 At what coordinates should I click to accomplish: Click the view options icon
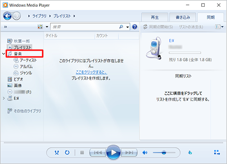(40, 27)
